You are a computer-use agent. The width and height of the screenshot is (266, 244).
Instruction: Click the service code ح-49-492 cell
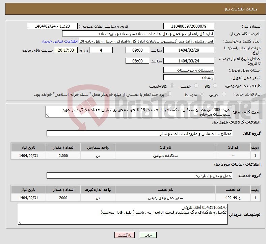[x=233, y=198]
